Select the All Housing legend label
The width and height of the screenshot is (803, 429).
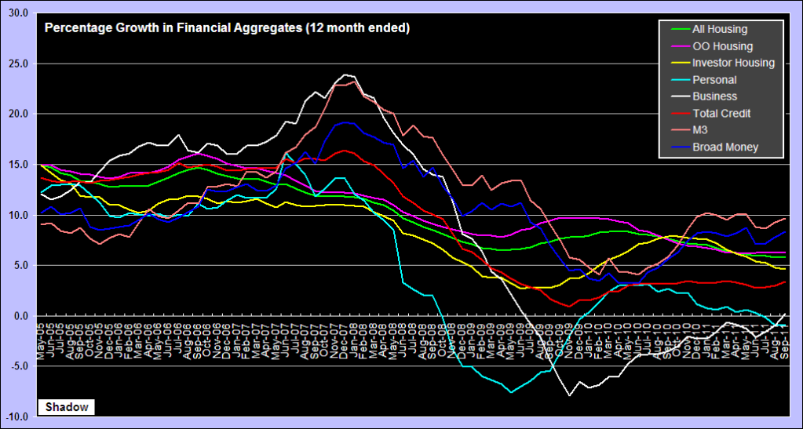coord(721,29)
